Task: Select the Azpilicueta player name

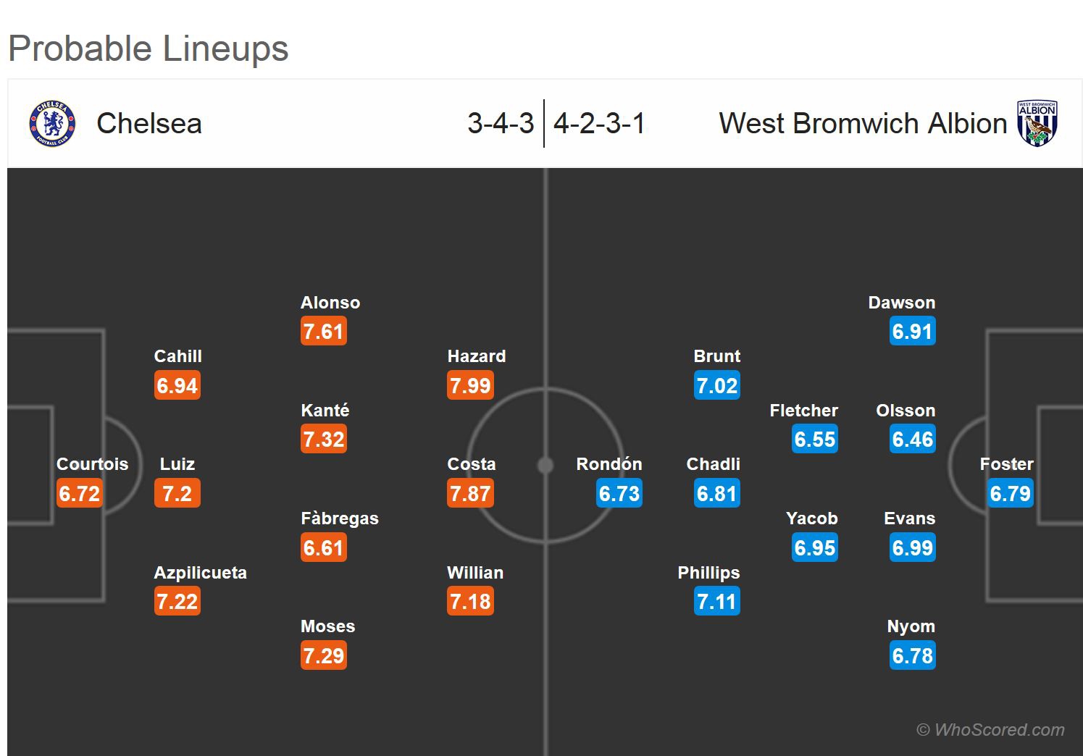Action: click(x=200, y=573)
